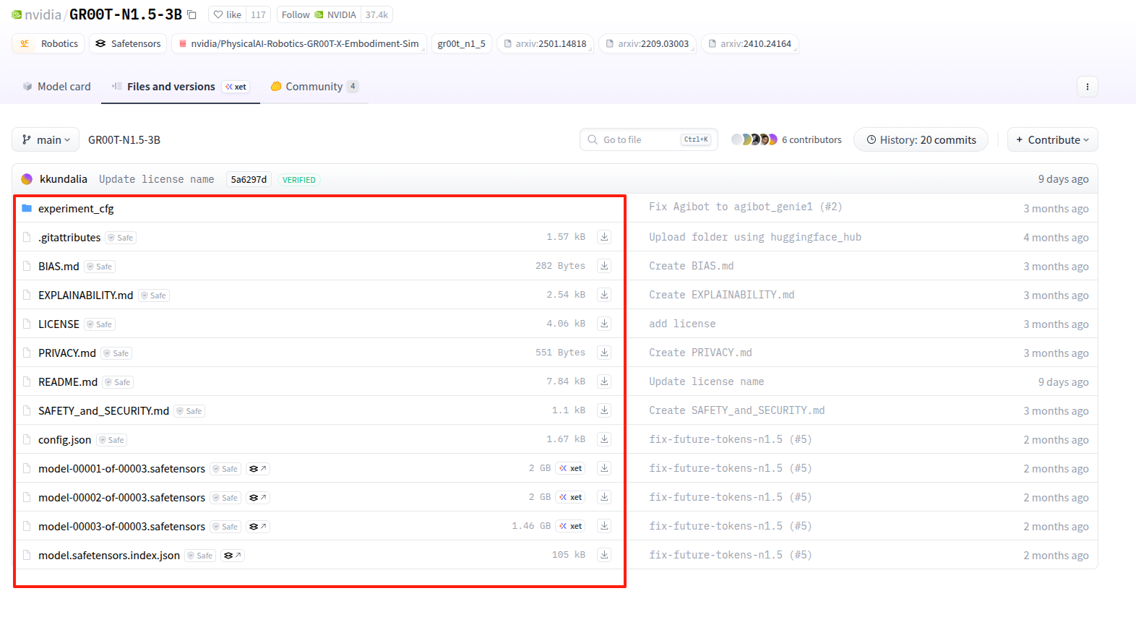Download the .gitattributes file
Screen dimensions: 1136x617
tap(604, 237)
